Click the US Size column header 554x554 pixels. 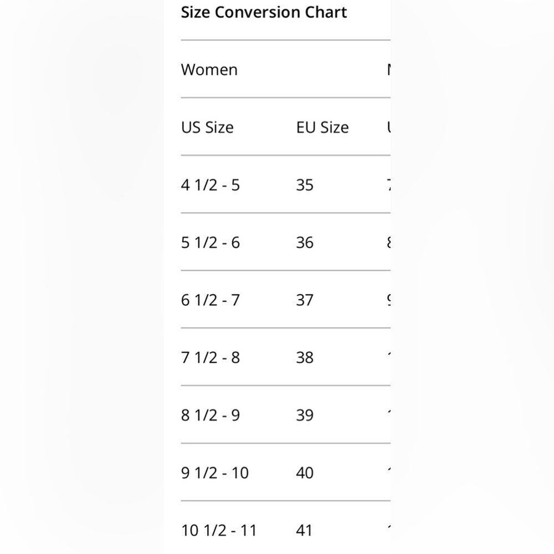pyautogui.click(x=207, y=127)
